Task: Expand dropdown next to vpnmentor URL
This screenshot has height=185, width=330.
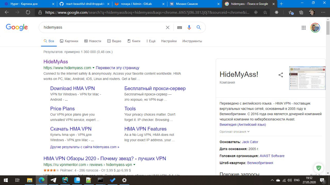Action: [x=134, y=165]
